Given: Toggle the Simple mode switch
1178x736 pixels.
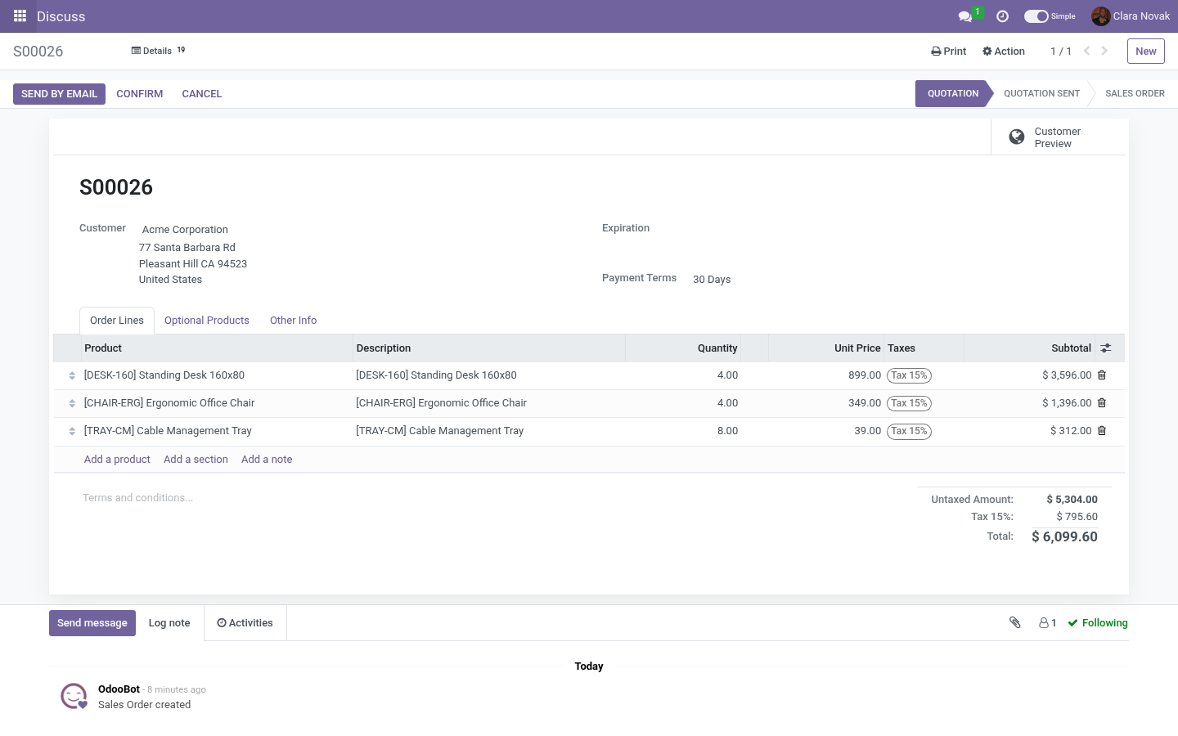Looking at the screenshot, I should coord(1036,16).
